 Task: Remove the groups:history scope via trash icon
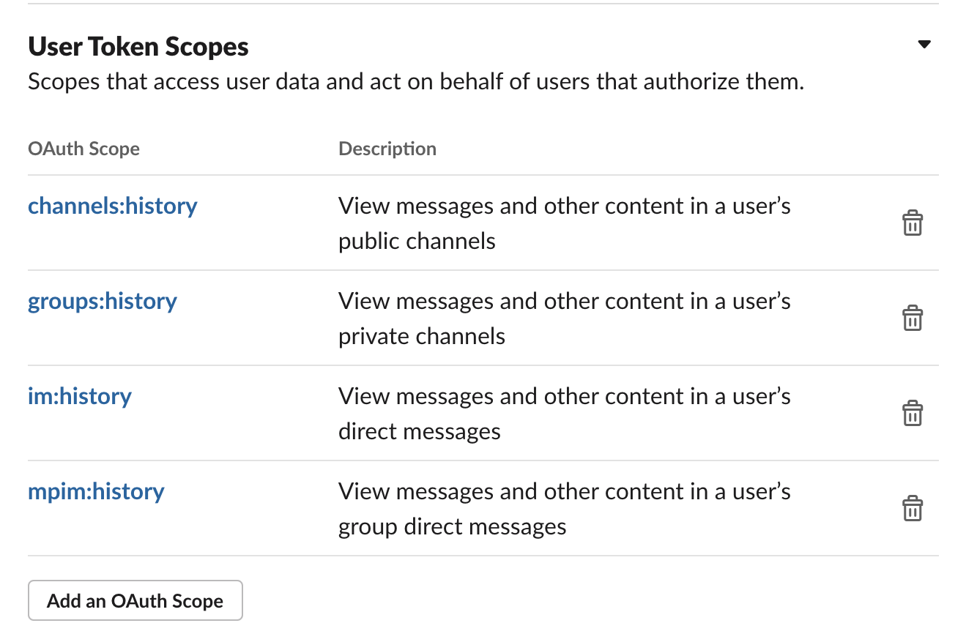click(x=912, y=318)
